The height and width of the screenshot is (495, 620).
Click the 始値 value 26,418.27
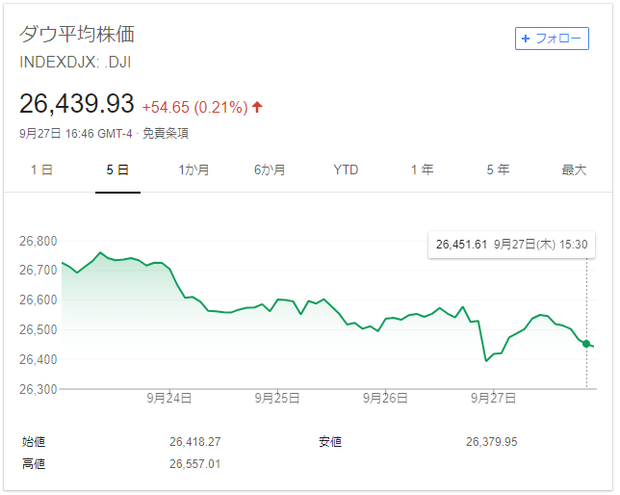[195, 442]
